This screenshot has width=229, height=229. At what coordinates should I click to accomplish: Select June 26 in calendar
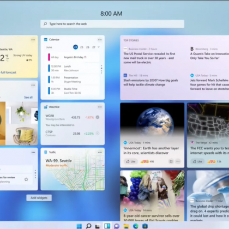pyautogui.click(x=88, y=47)
